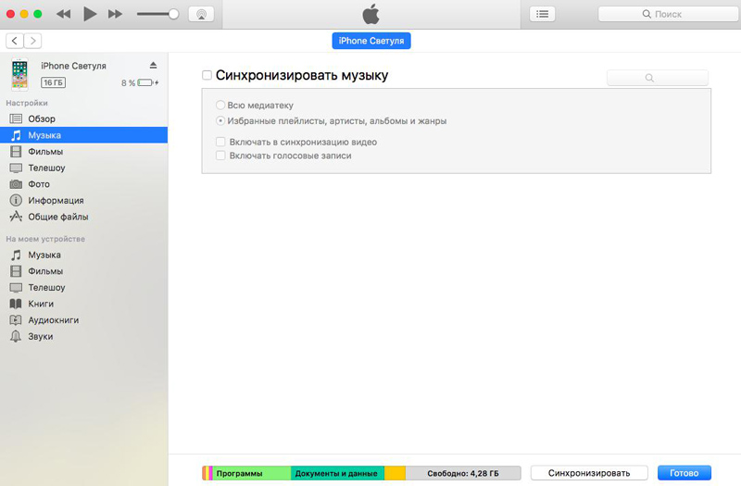Open the Up Next list button
The width and height of the screenshot is (741, 486).
[x=543, y=14]
